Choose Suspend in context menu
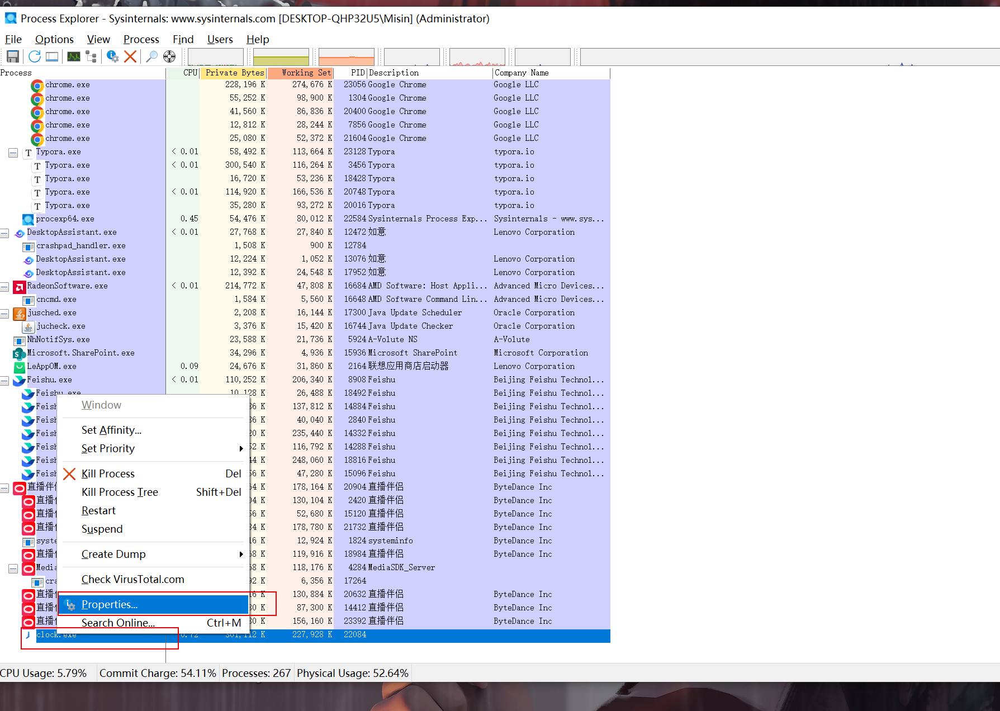Screen dimensions: 1000x711 [x=153, y=529]
